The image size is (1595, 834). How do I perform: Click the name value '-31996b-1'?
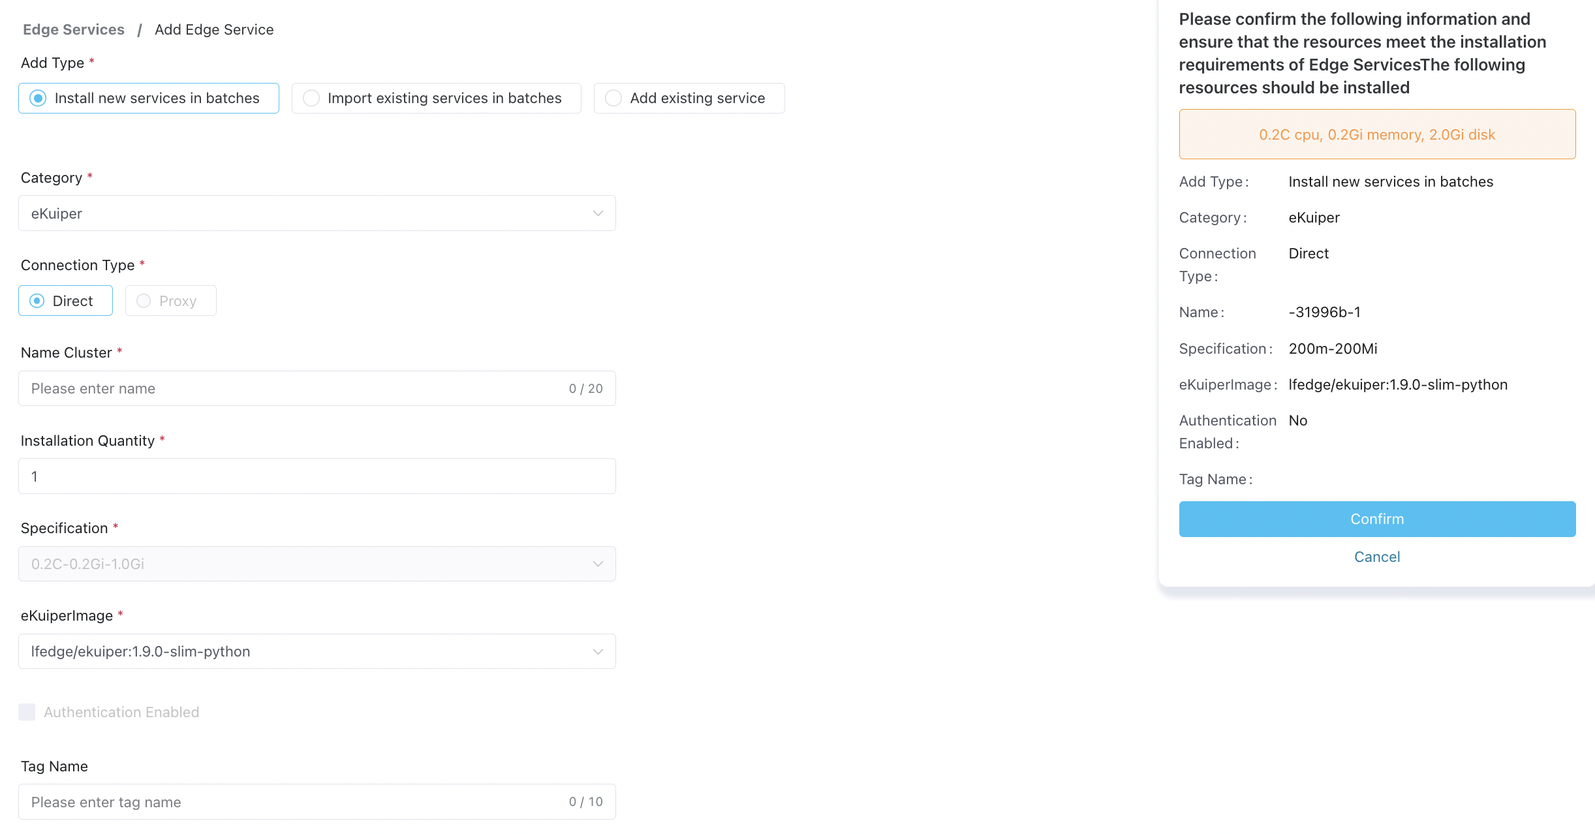(x=1324, y=312)
